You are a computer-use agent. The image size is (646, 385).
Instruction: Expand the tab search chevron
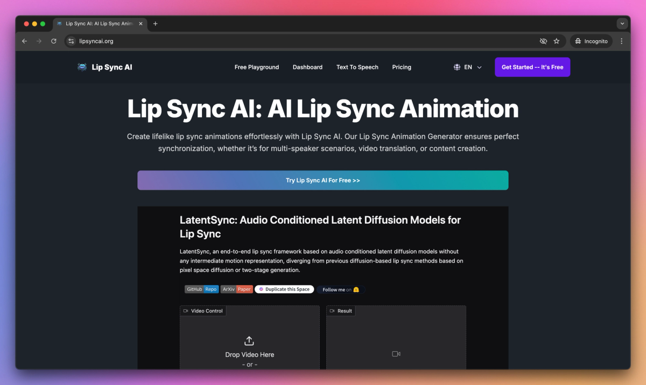click(x=622, y=24)
